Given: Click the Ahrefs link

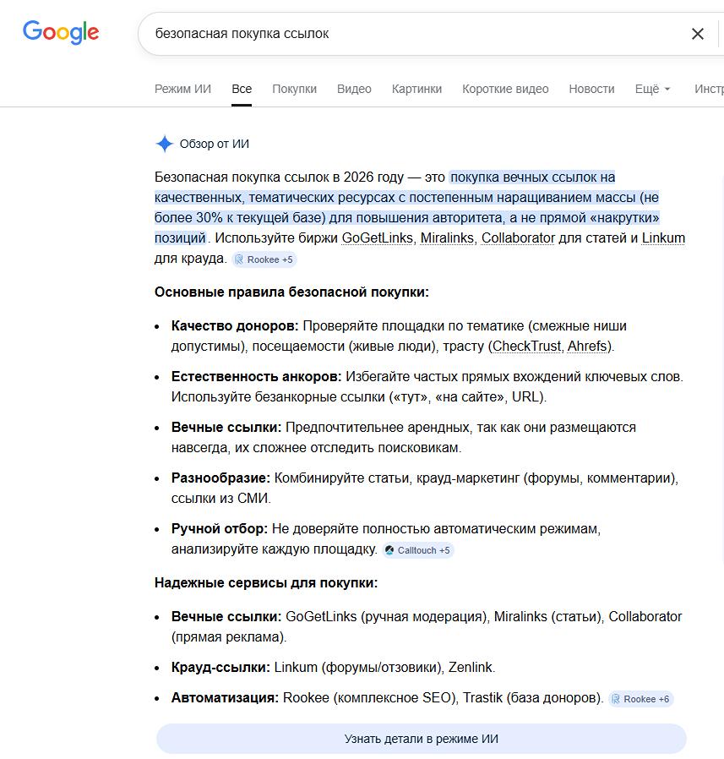Looking at the screenshot, I should 588,347.
